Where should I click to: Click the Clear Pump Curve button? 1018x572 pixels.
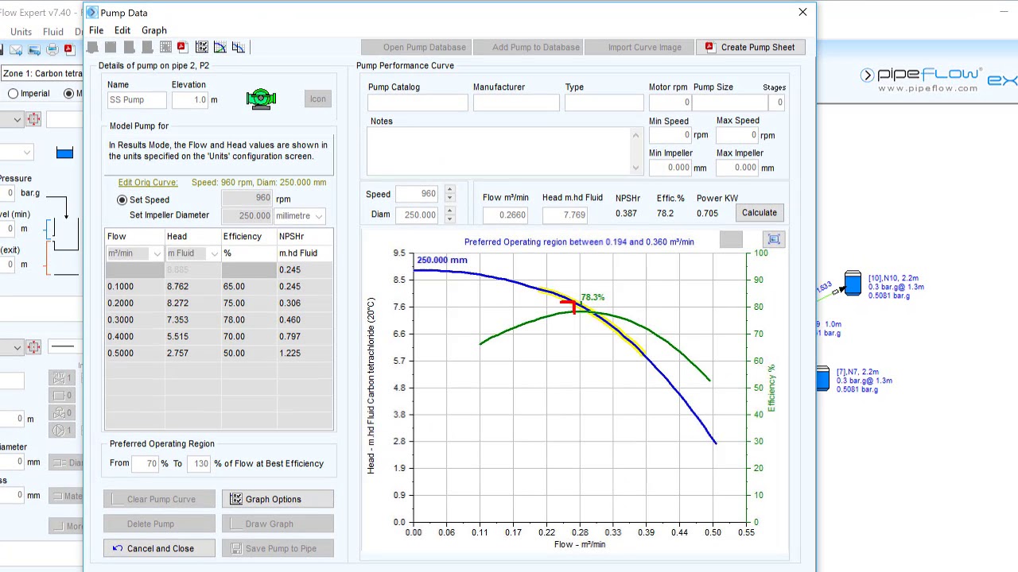tap(159, 499)
